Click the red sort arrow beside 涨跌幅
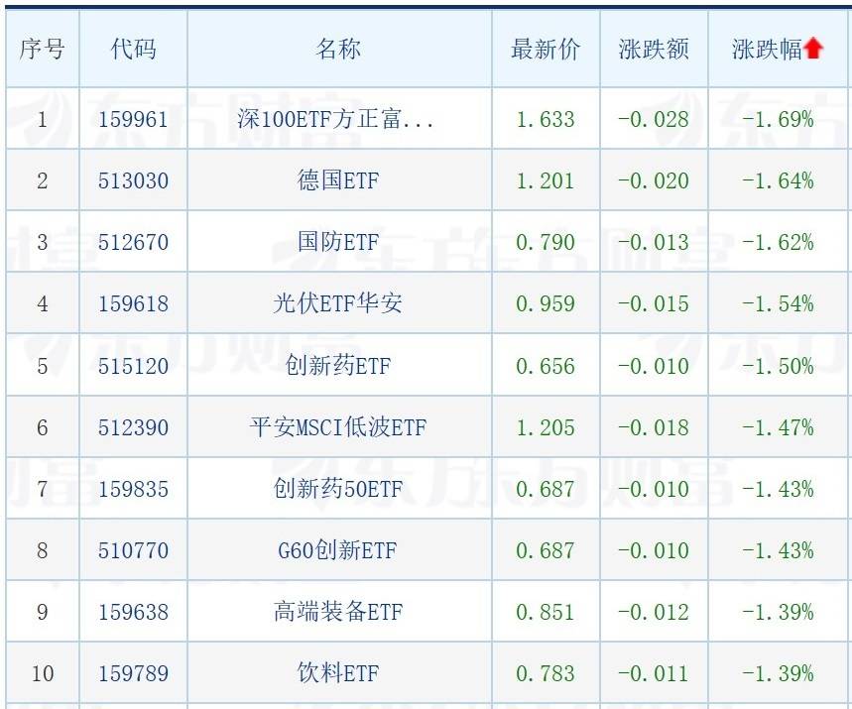The height and width of the screenshot is (709, 852). (x=813, y=49)
